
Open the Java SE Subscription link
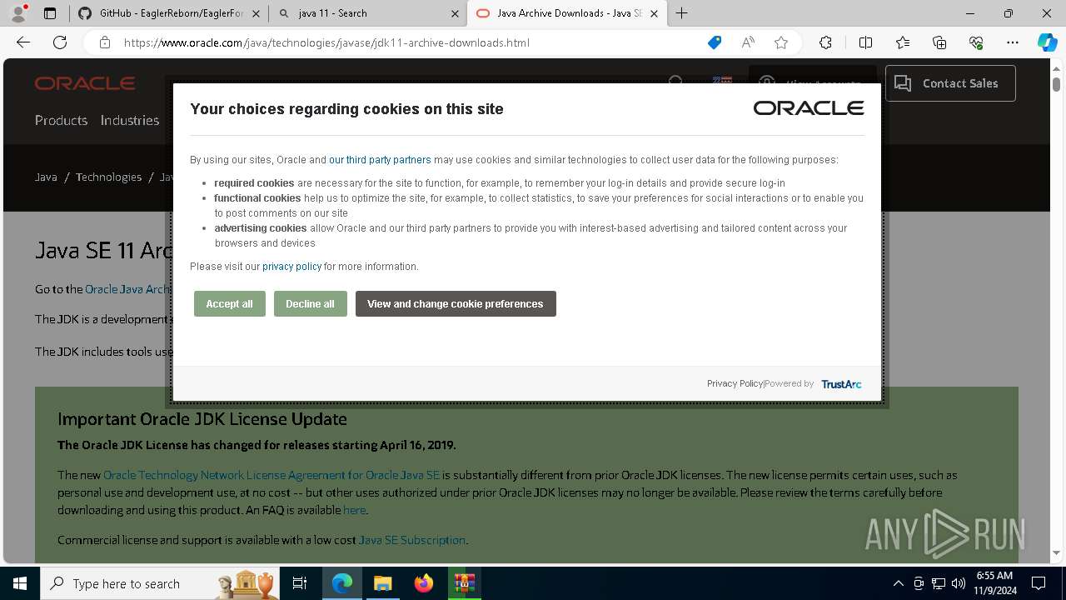pyautogui.click(x=411, y=540)
